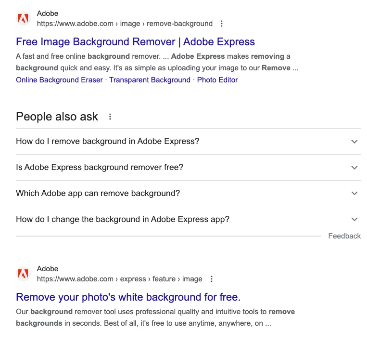367x344 pixels.
Task: Expand chevron for Is background remover free
Action: (x=354, y=168)
